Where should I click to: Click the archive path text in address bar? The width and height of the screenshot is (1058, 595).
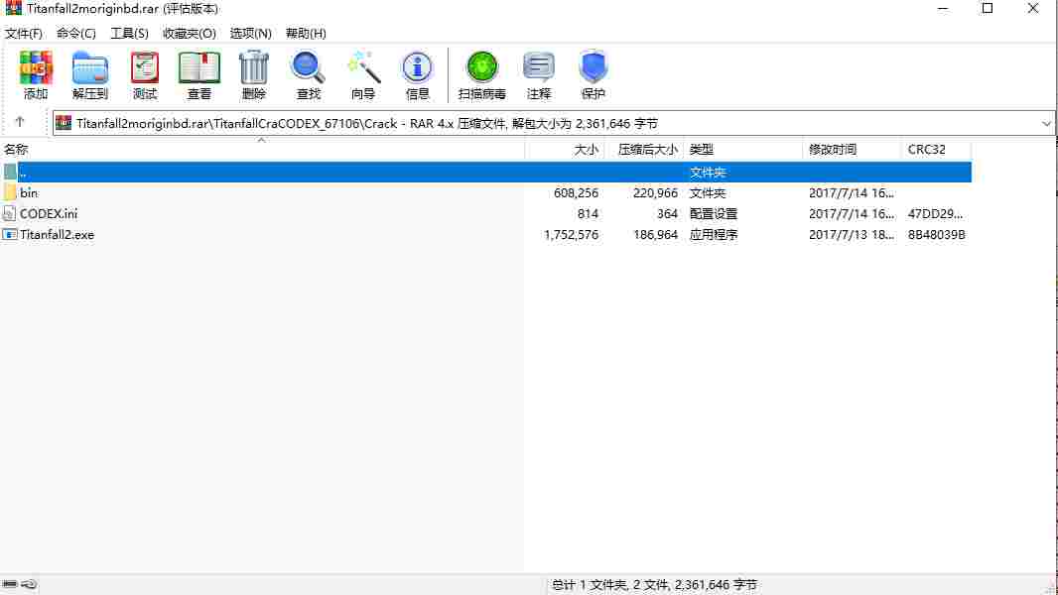[x=366, y=123]
